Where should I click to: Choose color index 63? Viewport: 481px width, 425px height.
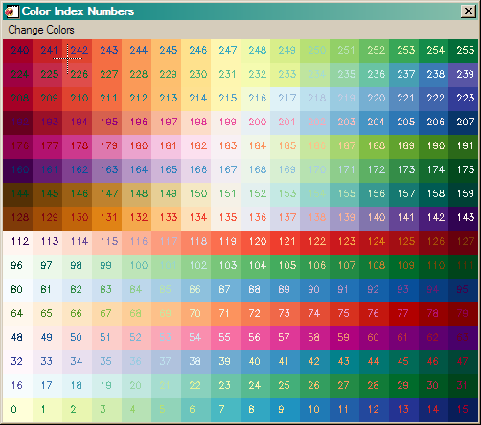tap(464, 338)
